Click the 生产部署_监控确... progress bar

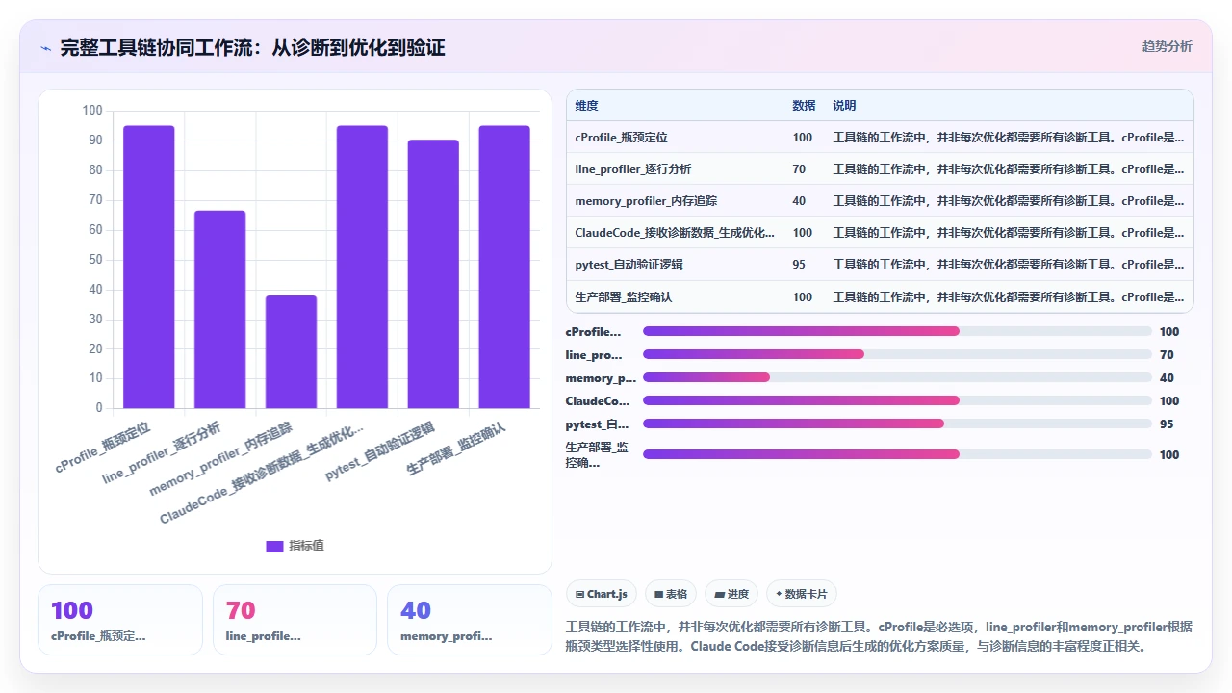pyautogui.click(x=897, y=454)
